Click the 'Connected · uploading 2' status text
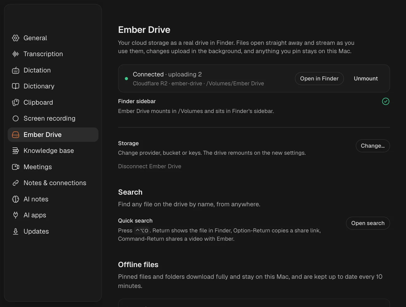406x307 pixels. (x=167, y=74)
